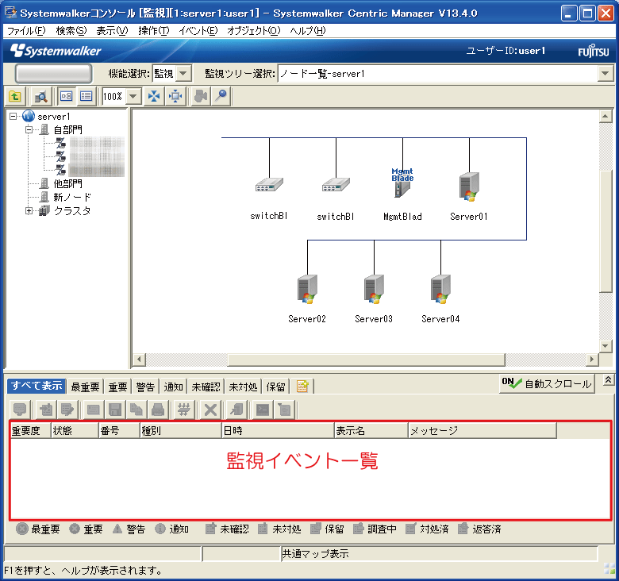Switch to map view display mode
The width and height of the screenshot is (619, 581).
coord(66,96)
